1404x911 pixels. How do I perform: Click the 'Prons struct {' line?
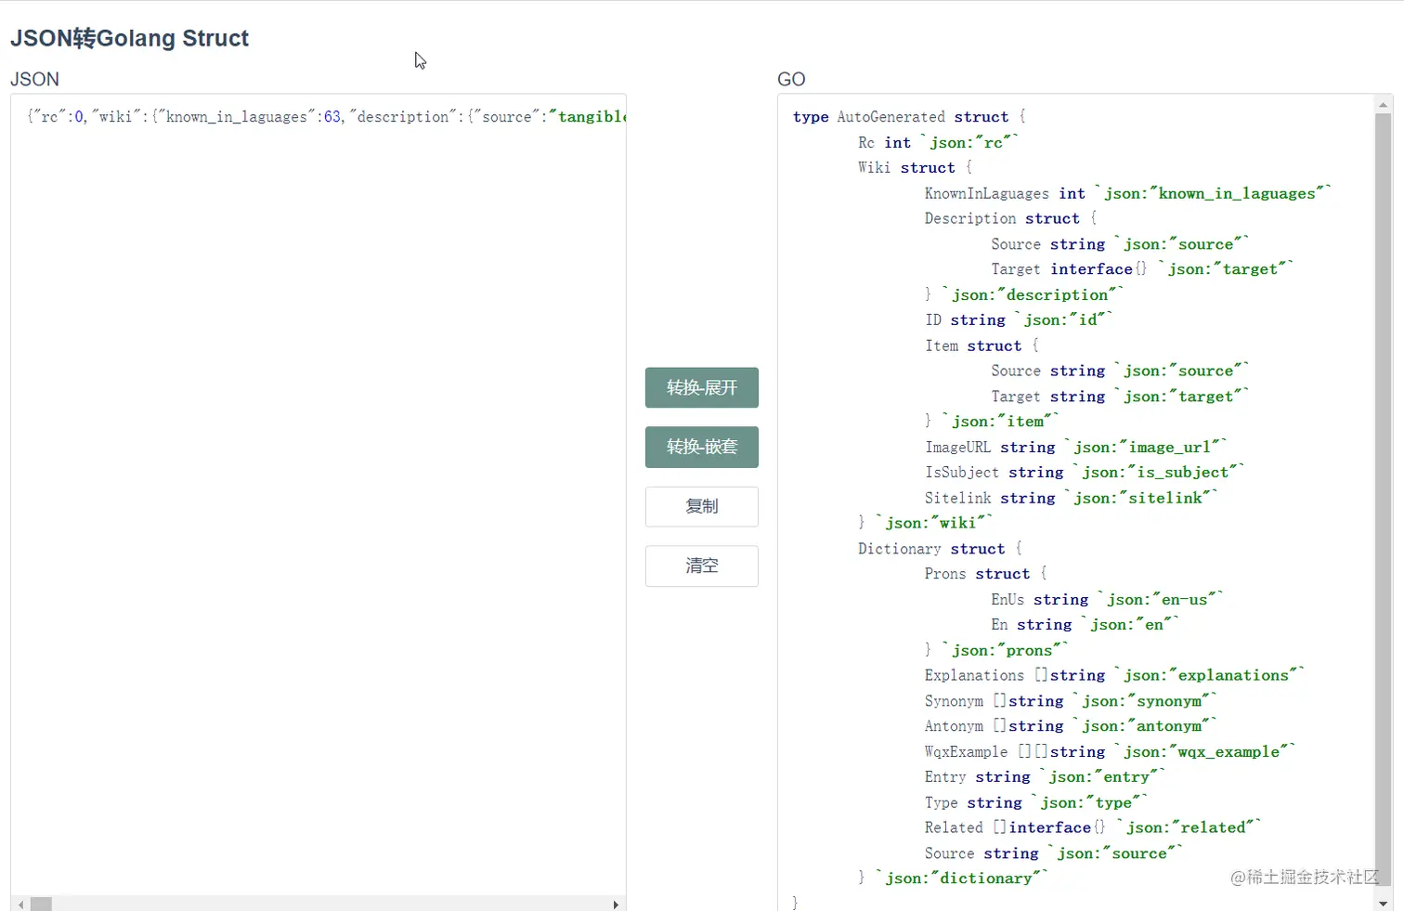coord(986,574)
